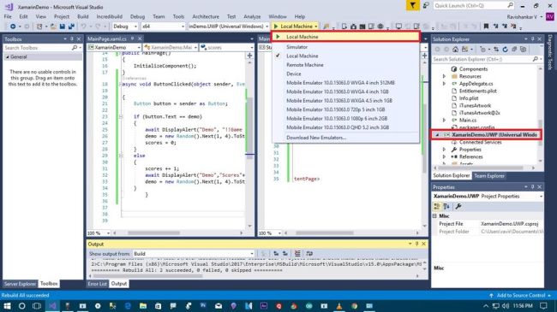The image size is (557, 312).
Task: Expand the Resources folder in Solution Explorer
Action: [444, 76]
